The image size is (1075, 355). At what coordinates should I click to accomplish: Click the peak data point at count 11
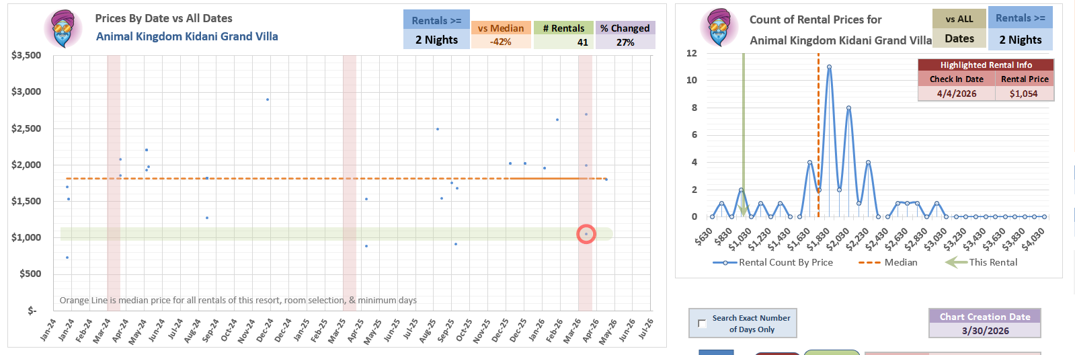coord(829,67)
